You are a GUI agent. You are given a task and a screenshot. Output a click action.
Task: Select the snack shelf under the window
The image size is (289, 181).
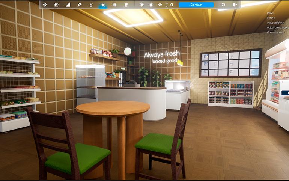(230, 94)
